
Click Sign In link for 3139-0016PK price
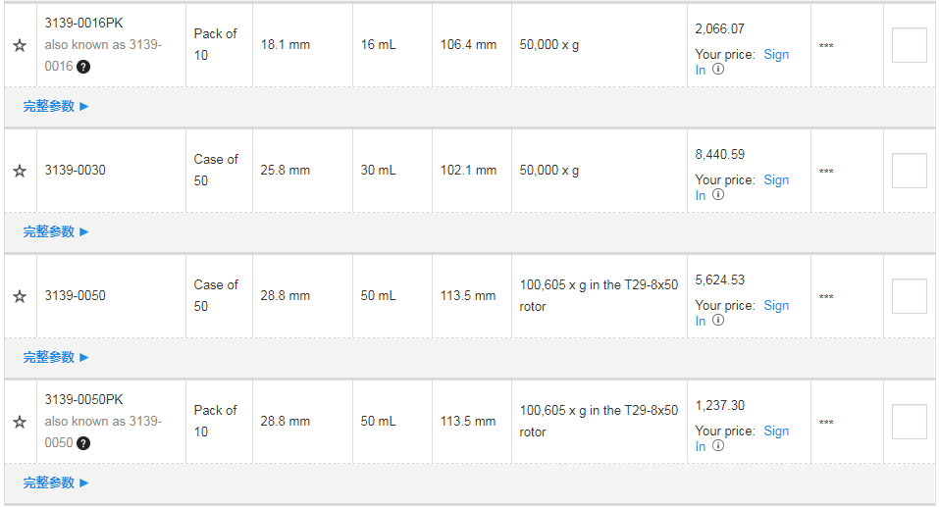(x=775, y=54)
